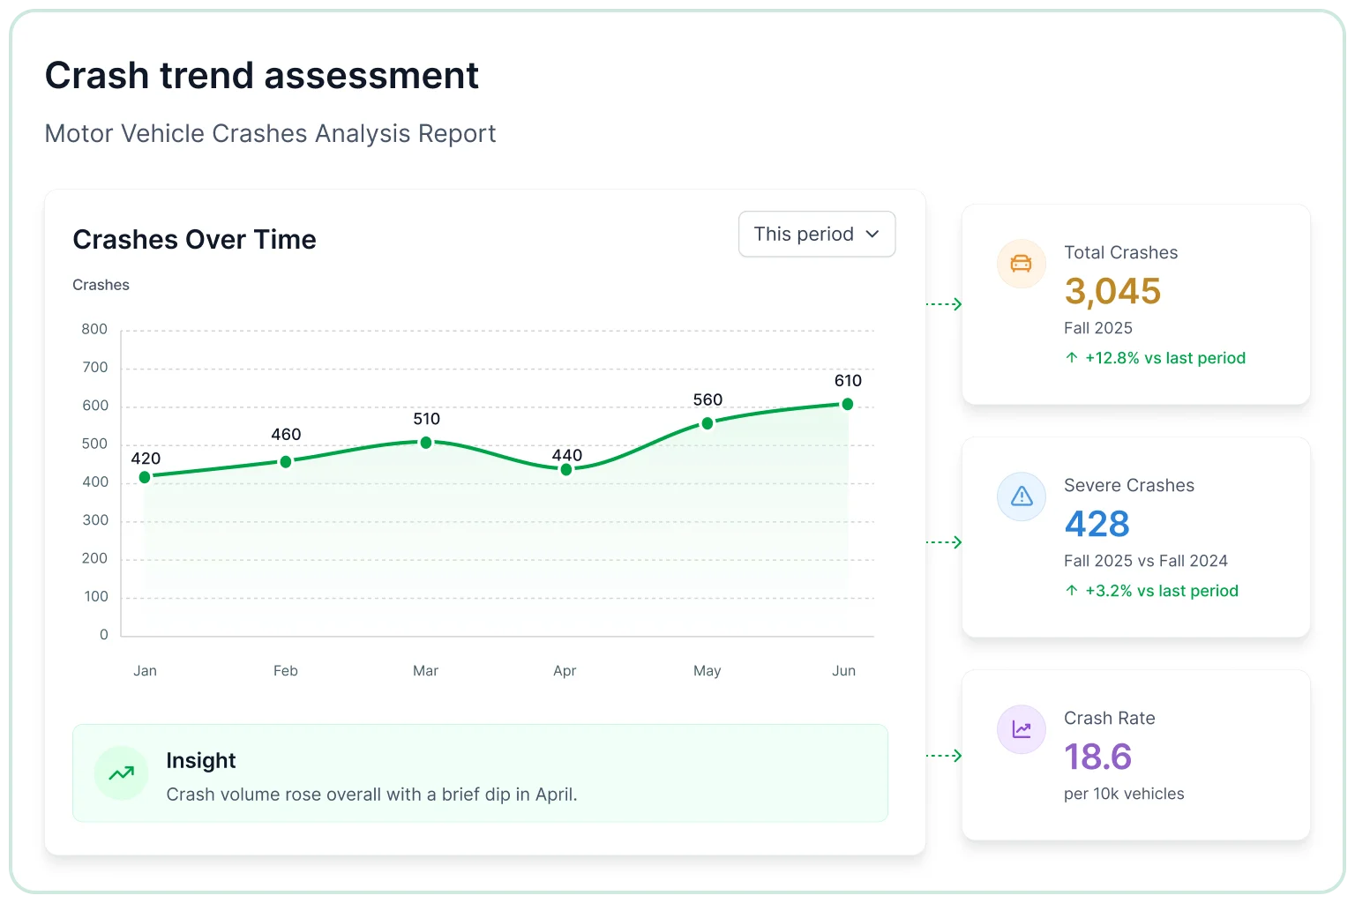The width and height of the screenshot is (1355, 903).
Task: Click the 500 tick on the y-axis
Action: pyautogui.click(x=94, y=444)
